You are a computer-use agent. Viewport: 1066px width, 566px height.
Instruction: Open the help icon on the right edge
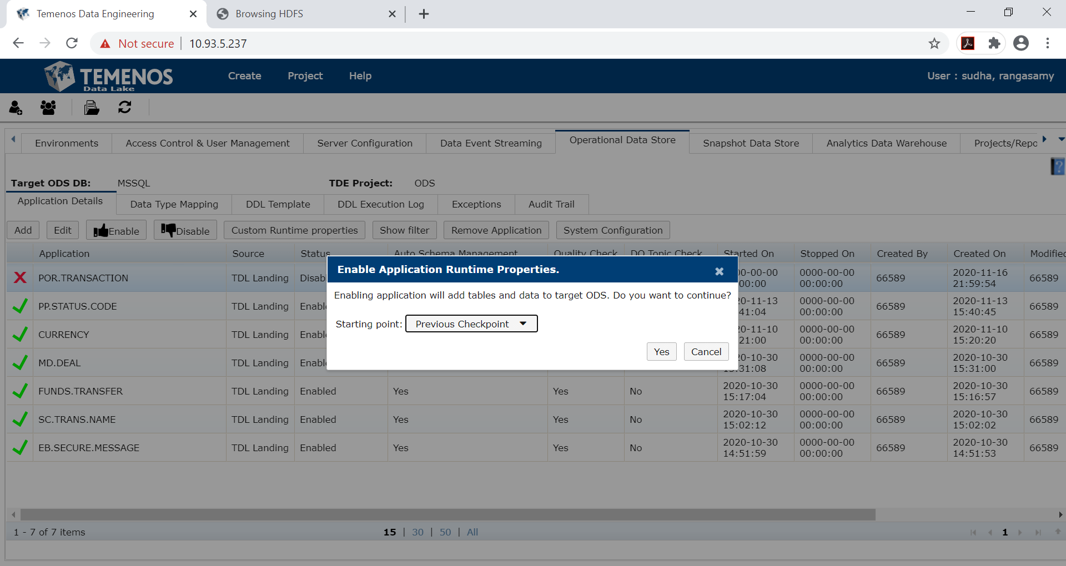tap(1058, 166)
